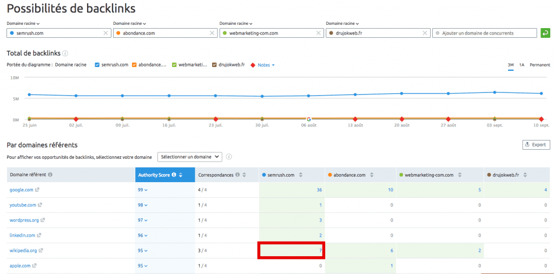Expand wikipedia.org authority score 95
Image resolution: width=554 pixels, height=274 pixels.
tap(143, 250)
